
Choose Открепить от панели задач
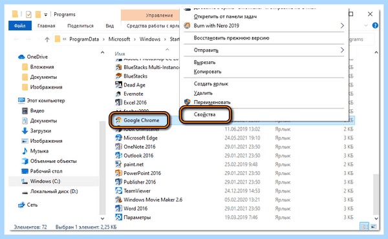[x=225, y=17]
